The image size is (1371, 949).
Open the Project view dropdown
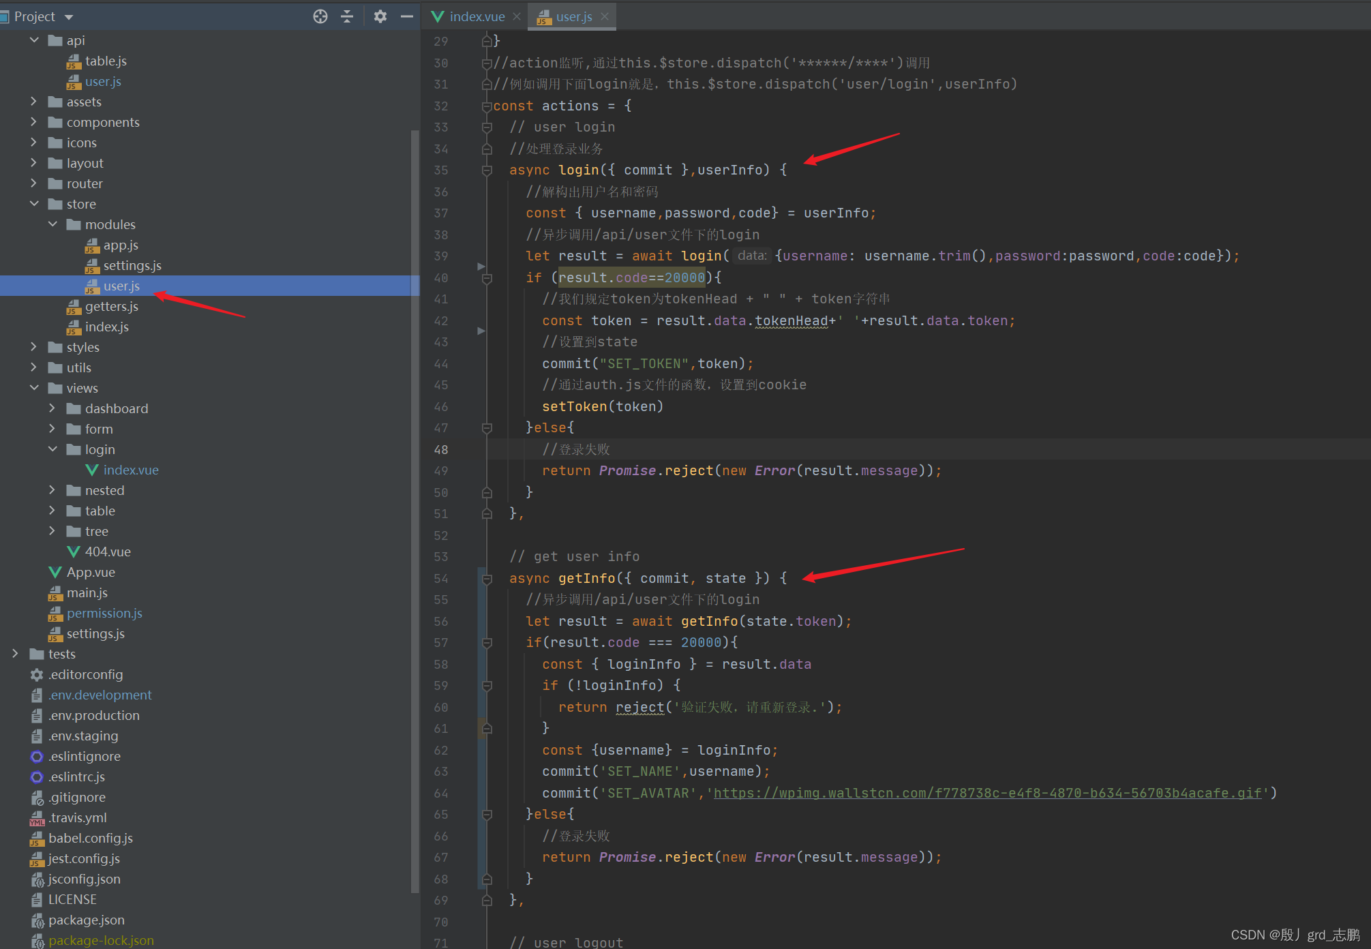pos(68,16)
